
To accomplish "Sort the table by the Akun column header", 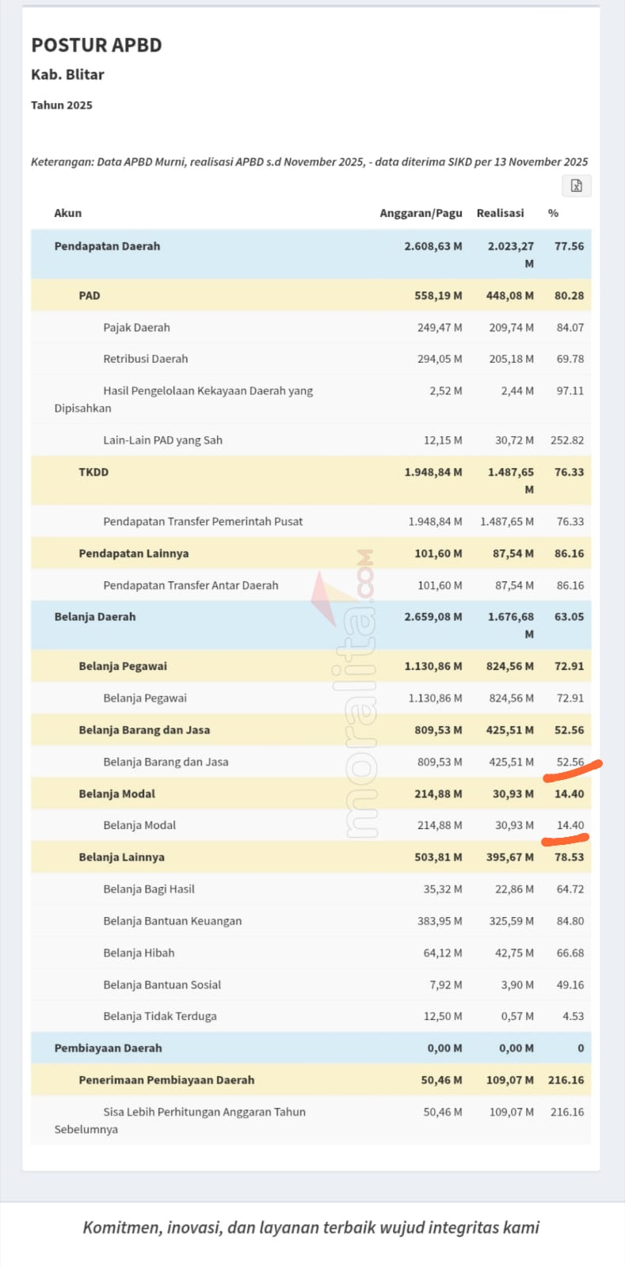I will 66,213.
